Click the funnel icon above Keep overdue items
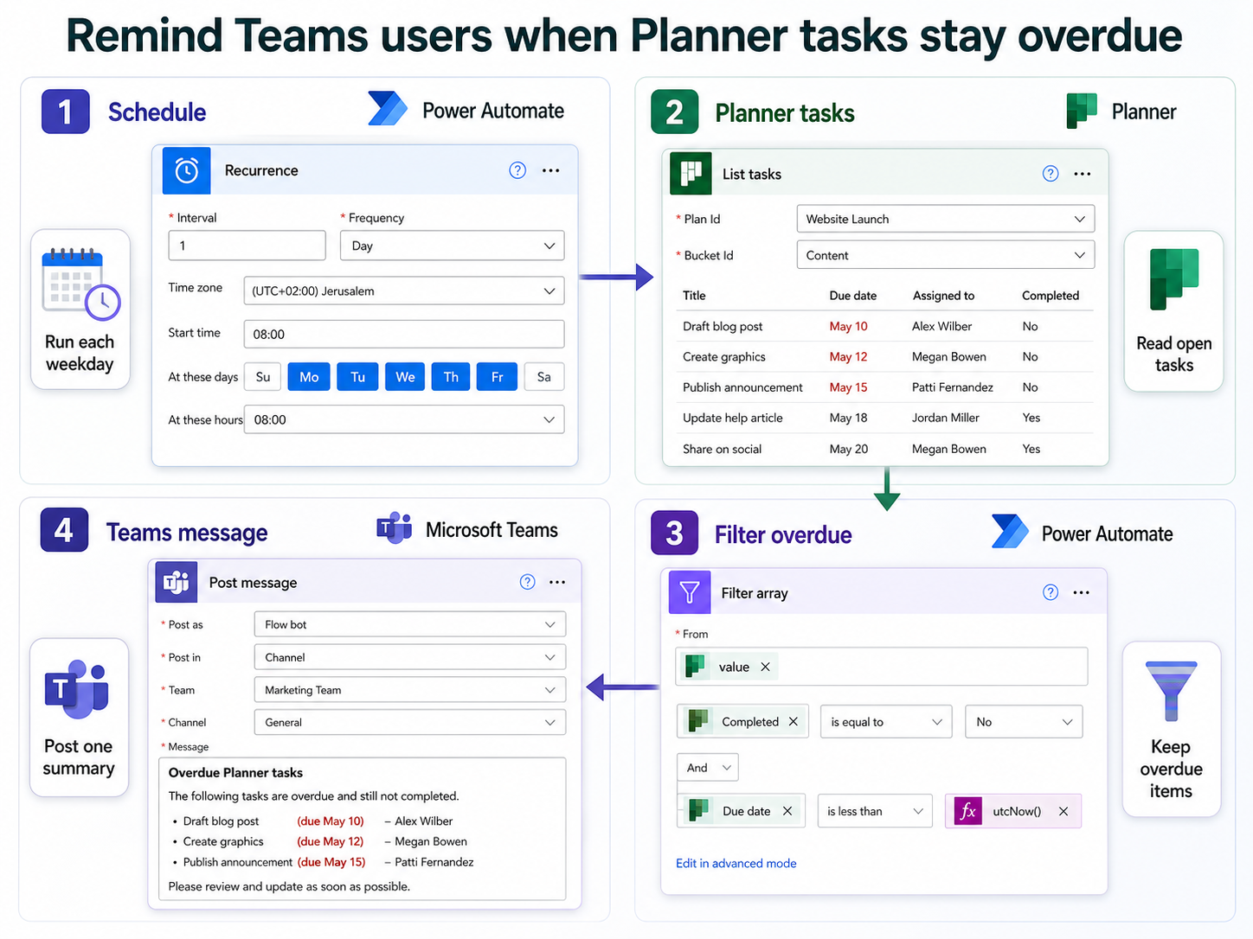Image resolution: width=1253 pixels, height=939 pixels. (1171, 691)
